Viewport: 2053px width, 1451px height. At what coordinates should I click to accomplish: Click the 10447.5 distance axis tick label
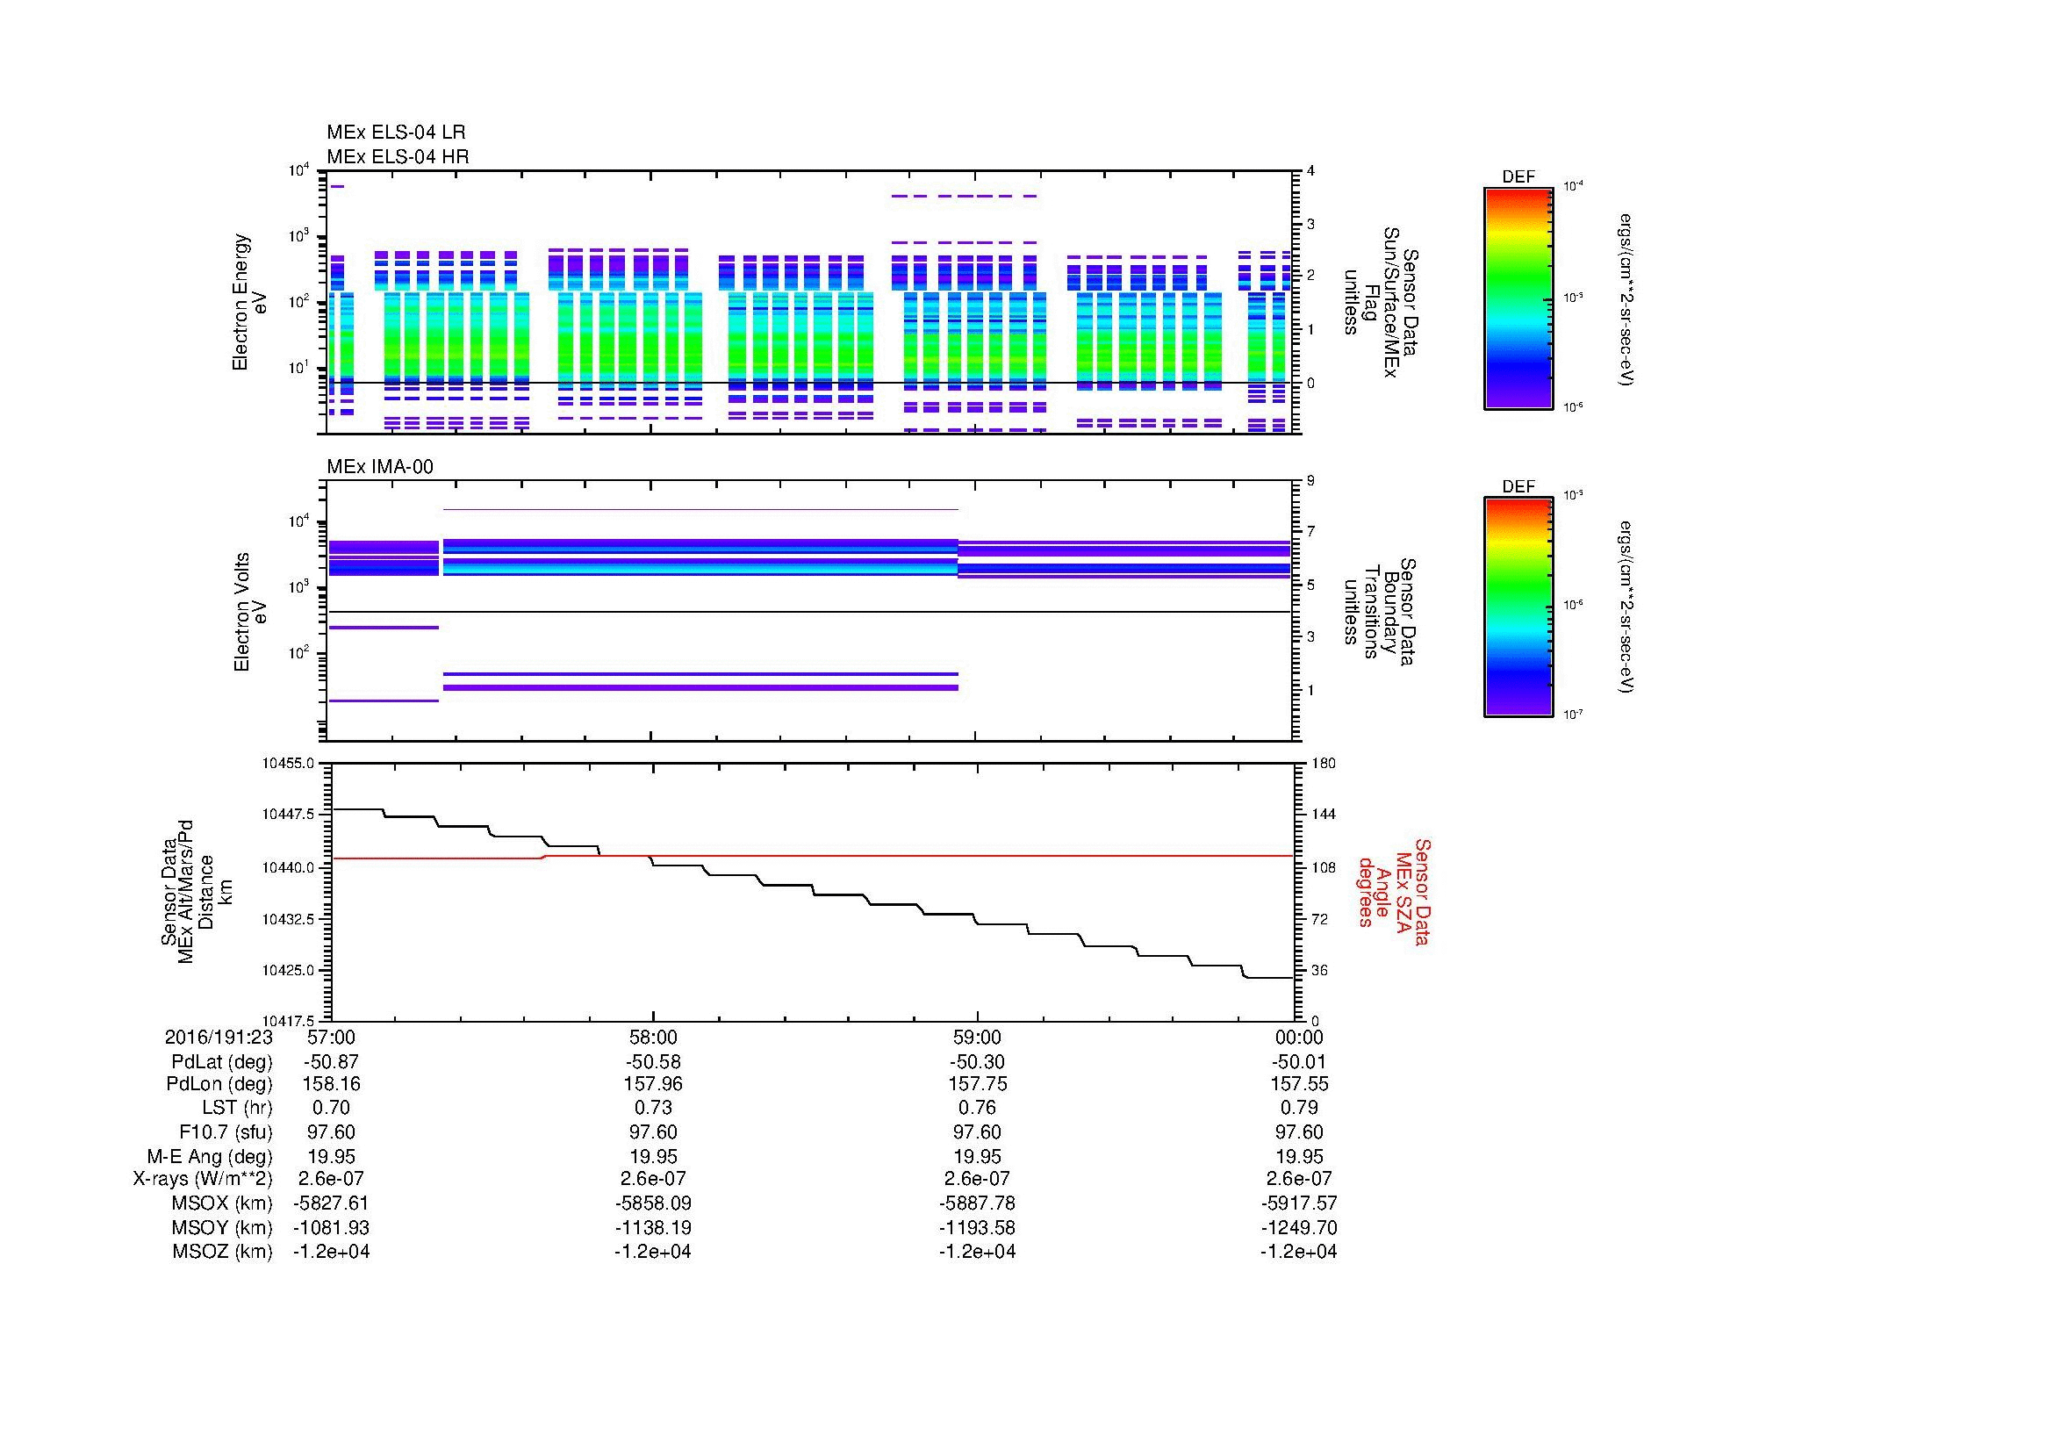coord(288,815)
